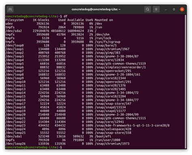Click the Mounted on column header
This screenshot has height=155, width=192.
[104, 20]
